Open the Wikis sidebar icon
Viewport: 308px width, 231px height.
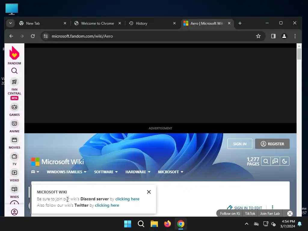click(14, 189)
